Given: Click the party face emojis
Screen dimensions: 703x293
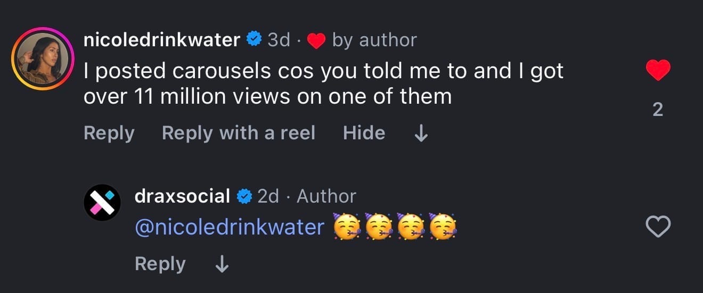Looking at the screenshot, I should (395, 227).
